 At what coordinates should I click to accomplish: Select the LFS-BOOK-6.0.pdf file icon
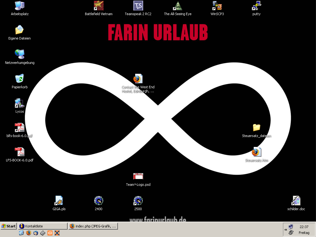tap(19, 152)
